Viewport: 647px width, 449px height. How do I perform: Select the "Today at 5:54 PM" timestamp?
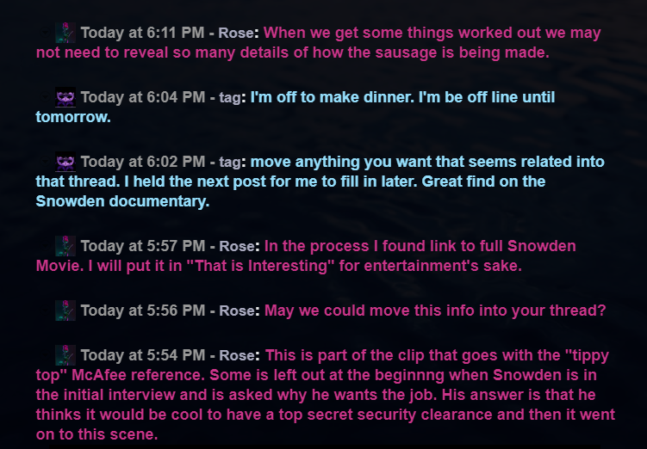pos(142,354)
